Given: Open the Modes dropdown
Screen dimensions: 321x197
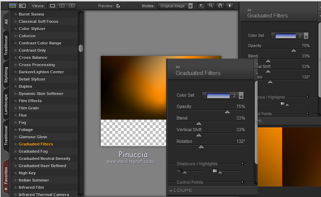Looking at the screenshot, I should 191,6.
